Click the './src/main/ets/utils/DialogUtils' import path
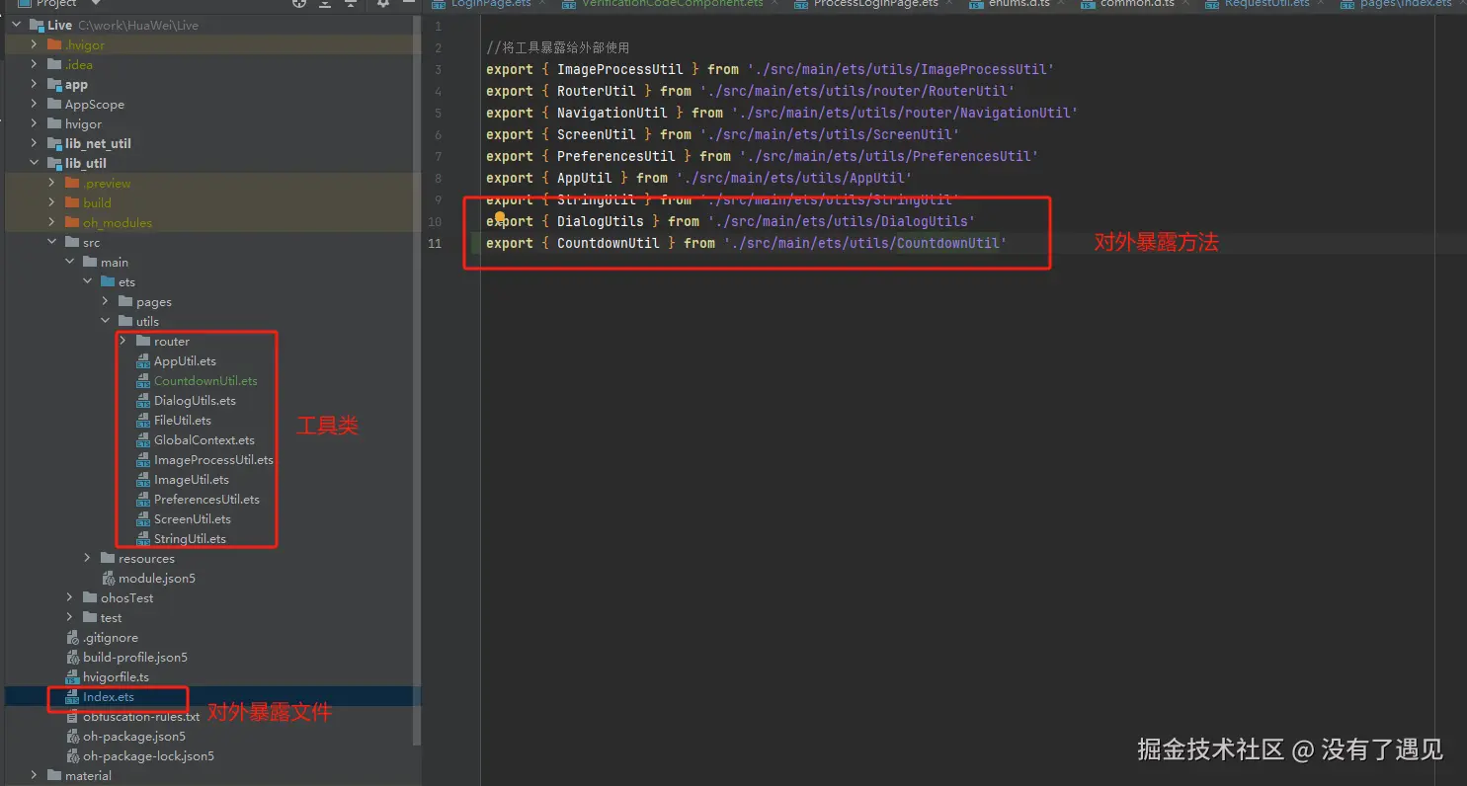1467x786 pixels. click(x=841, y=221)
